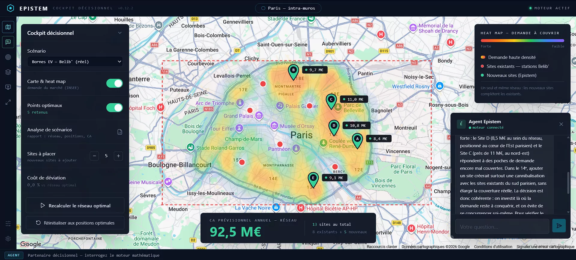This screenshot has width=576, height=260.
Task: Click map pin for site B
Action: tap(293, 72)
